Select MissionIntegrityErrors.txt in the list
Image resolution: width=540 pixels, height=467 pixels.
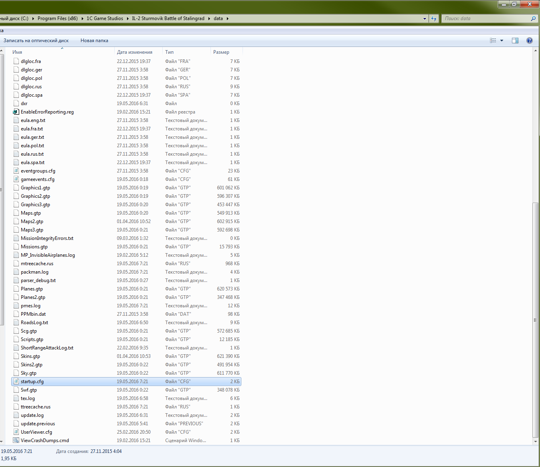point(47,238)
